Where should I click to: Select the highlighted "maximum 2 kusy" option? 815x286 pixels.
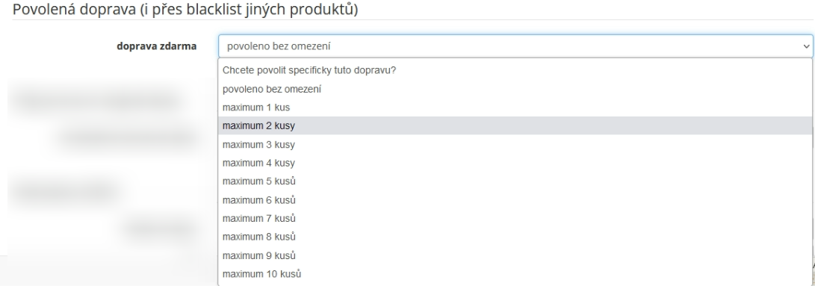pos(515,126)
